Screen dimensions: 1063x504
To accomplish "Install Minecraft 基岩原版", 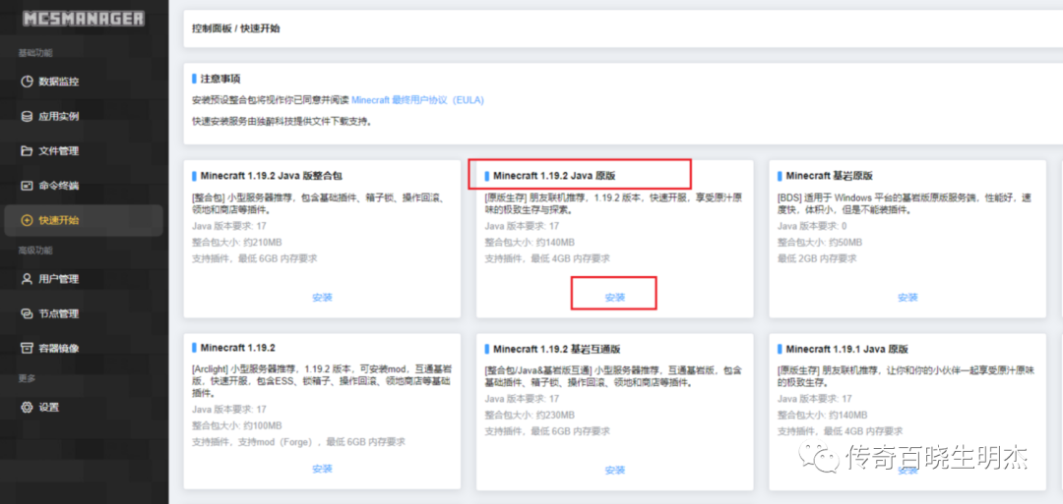I will (907, 297).
